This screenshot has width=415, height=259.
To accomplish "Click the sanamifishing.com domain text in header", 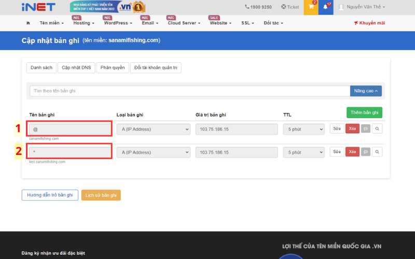I will click(133, 40).
